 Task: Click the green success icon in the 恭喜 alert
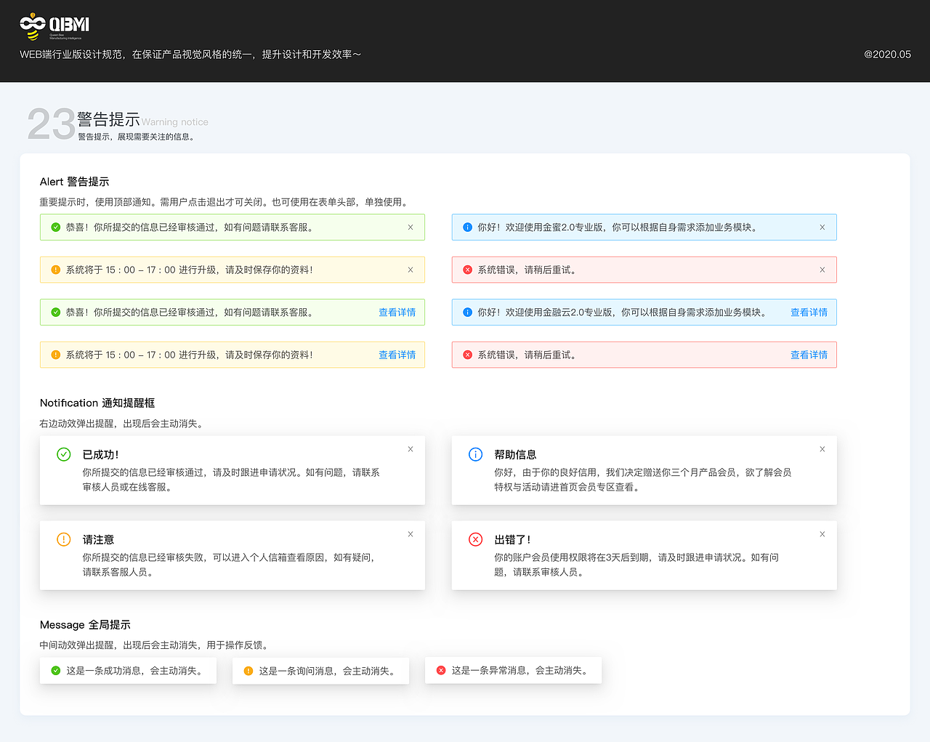pyautogui.click(x=56, y=227)
